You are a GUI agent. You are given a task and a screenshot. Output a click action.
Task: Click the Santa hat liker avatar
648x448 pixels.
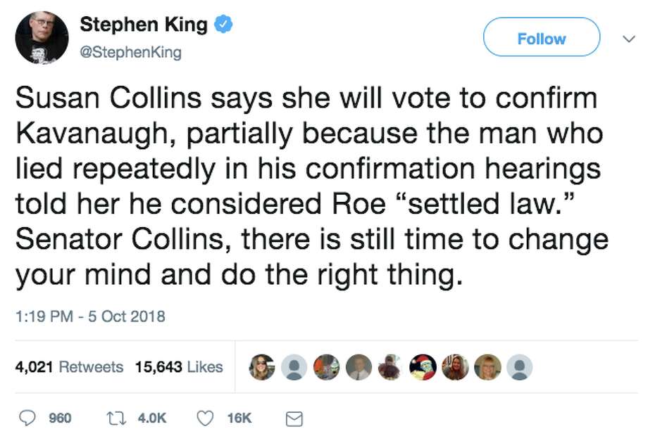pyautogui.click(x=423, y=366)
